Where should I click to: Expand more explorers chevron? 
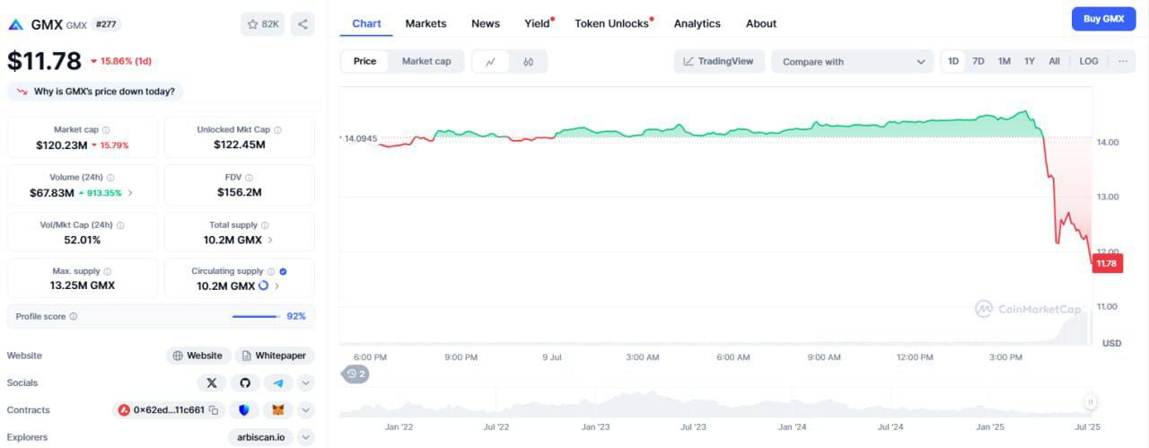point(306,437)
